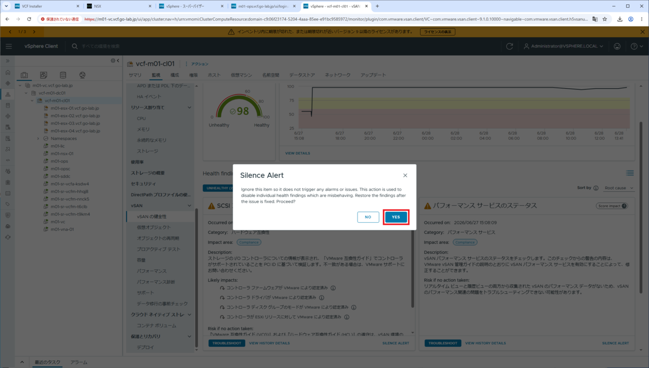Click ライセンスの表示 button in banner
This screenshot has width=649, height=368.
pyautogui.click(x=438, y=32)
